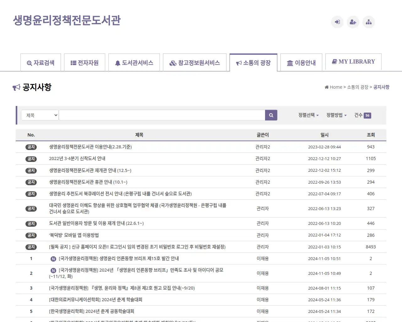The image size is (402, 322).
Task: Click author 관리자 on the 2022-06-13 13:23 row
Action: 263,208
